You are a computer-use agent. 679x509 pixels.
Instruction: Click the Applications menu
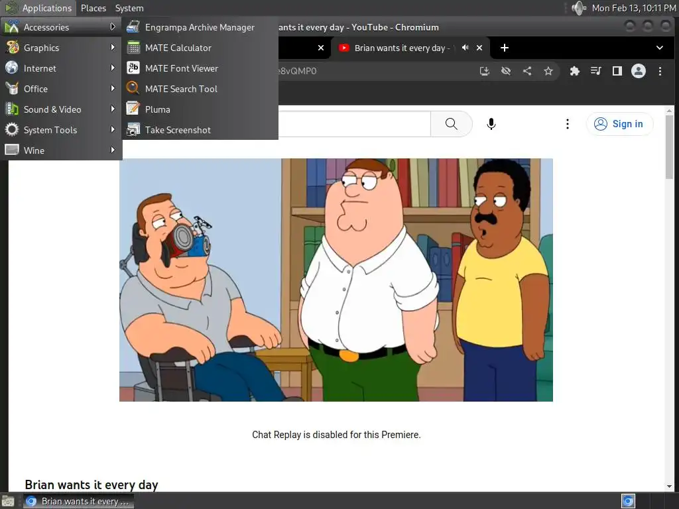coord(38,8)
